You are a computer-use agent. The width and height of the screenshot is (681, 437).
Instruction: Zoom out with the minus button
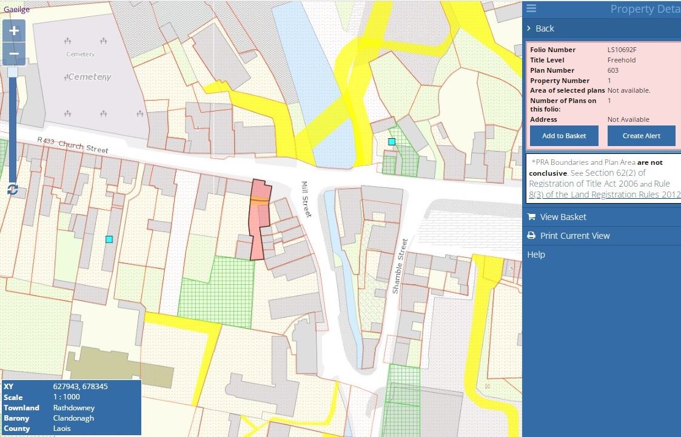tap(14, 54)
